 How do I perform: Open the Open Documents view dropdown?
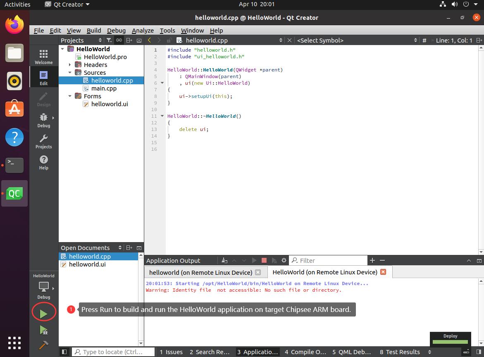[x=91, y=248]
